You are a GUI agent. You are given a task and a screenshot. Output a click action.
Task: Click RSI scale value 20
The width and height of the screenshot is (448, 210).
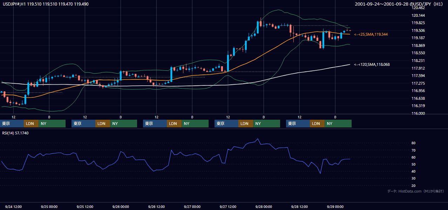click(414, 185)
